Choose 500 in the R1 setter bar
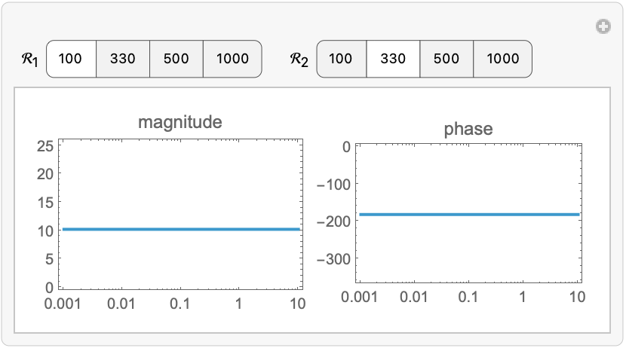Screen dimensions: 626x348 176,59
